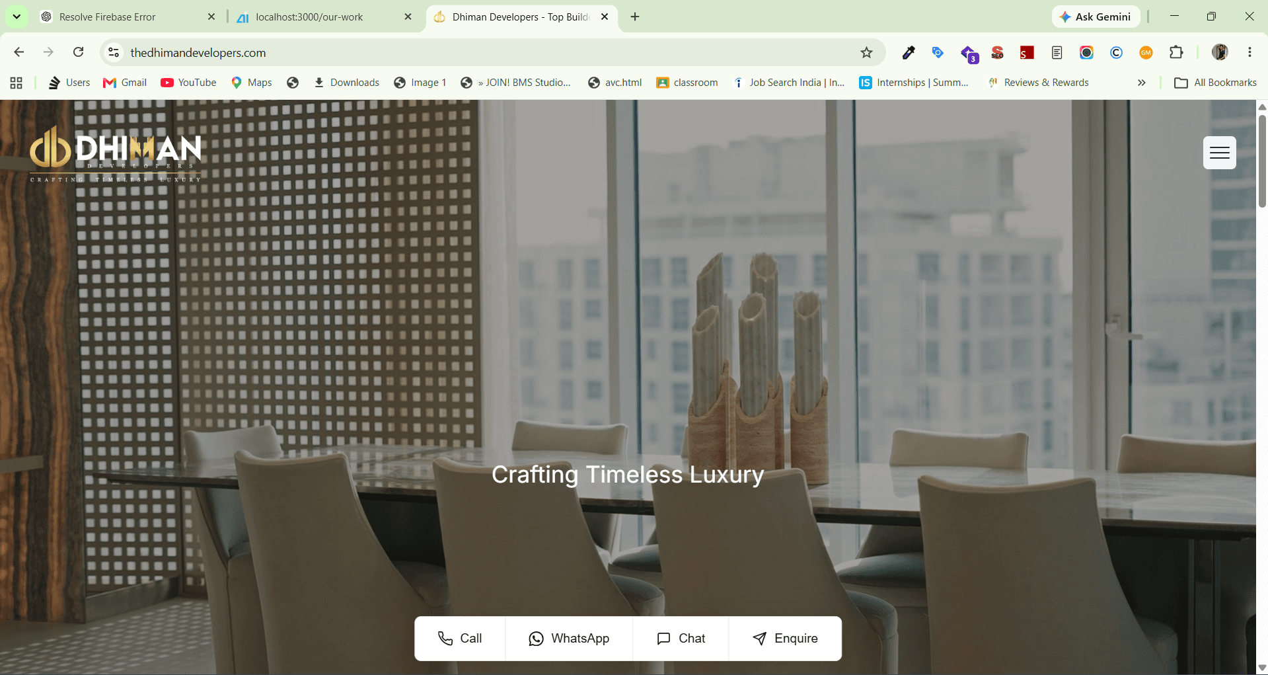Go back to the previous page
This screenshot has width=1268, height=675.
click(19, 52)
